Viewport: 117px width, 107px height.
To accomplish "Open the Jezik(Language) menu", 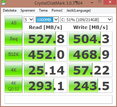I will tap(79, 10).
